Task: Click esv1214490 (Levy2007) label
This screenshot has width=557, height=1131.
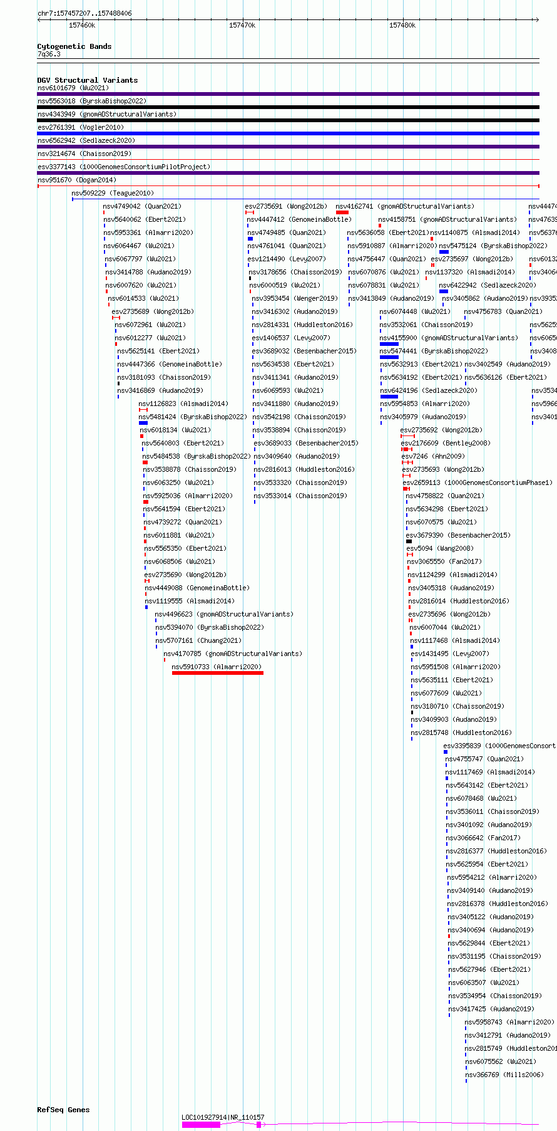Action: tap(287, 259)
